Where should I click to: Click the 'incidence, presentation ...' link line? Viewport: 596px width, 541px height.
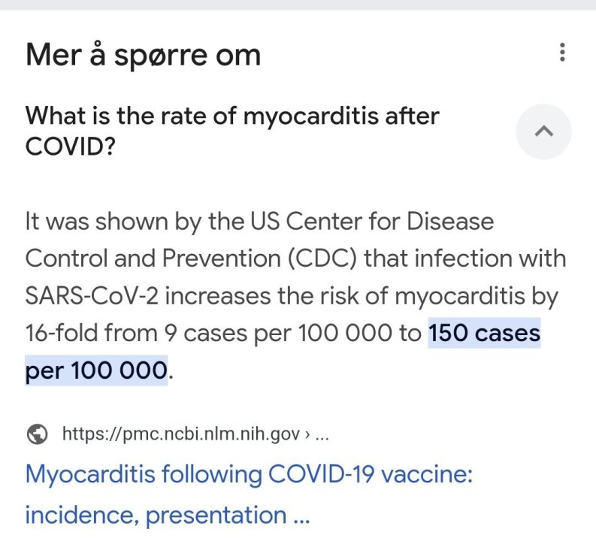point(167,515)
